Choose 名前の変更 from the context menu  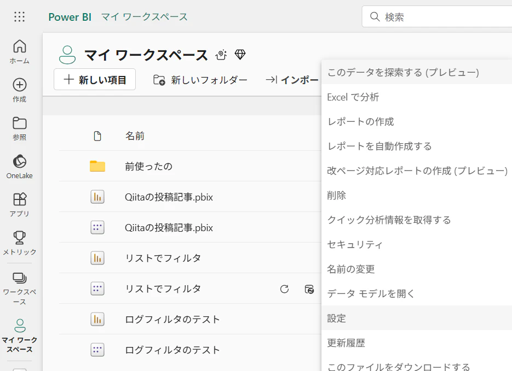point(417,269)
